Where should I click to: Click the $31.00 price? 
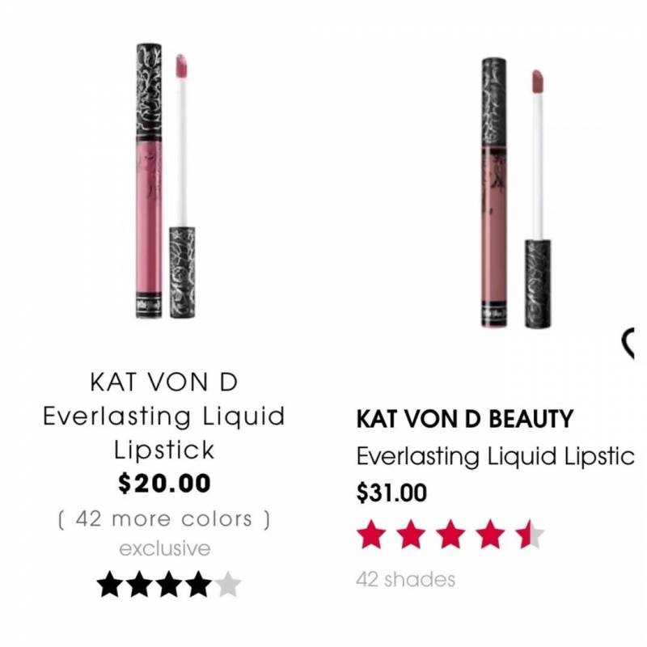pos(391,493)
